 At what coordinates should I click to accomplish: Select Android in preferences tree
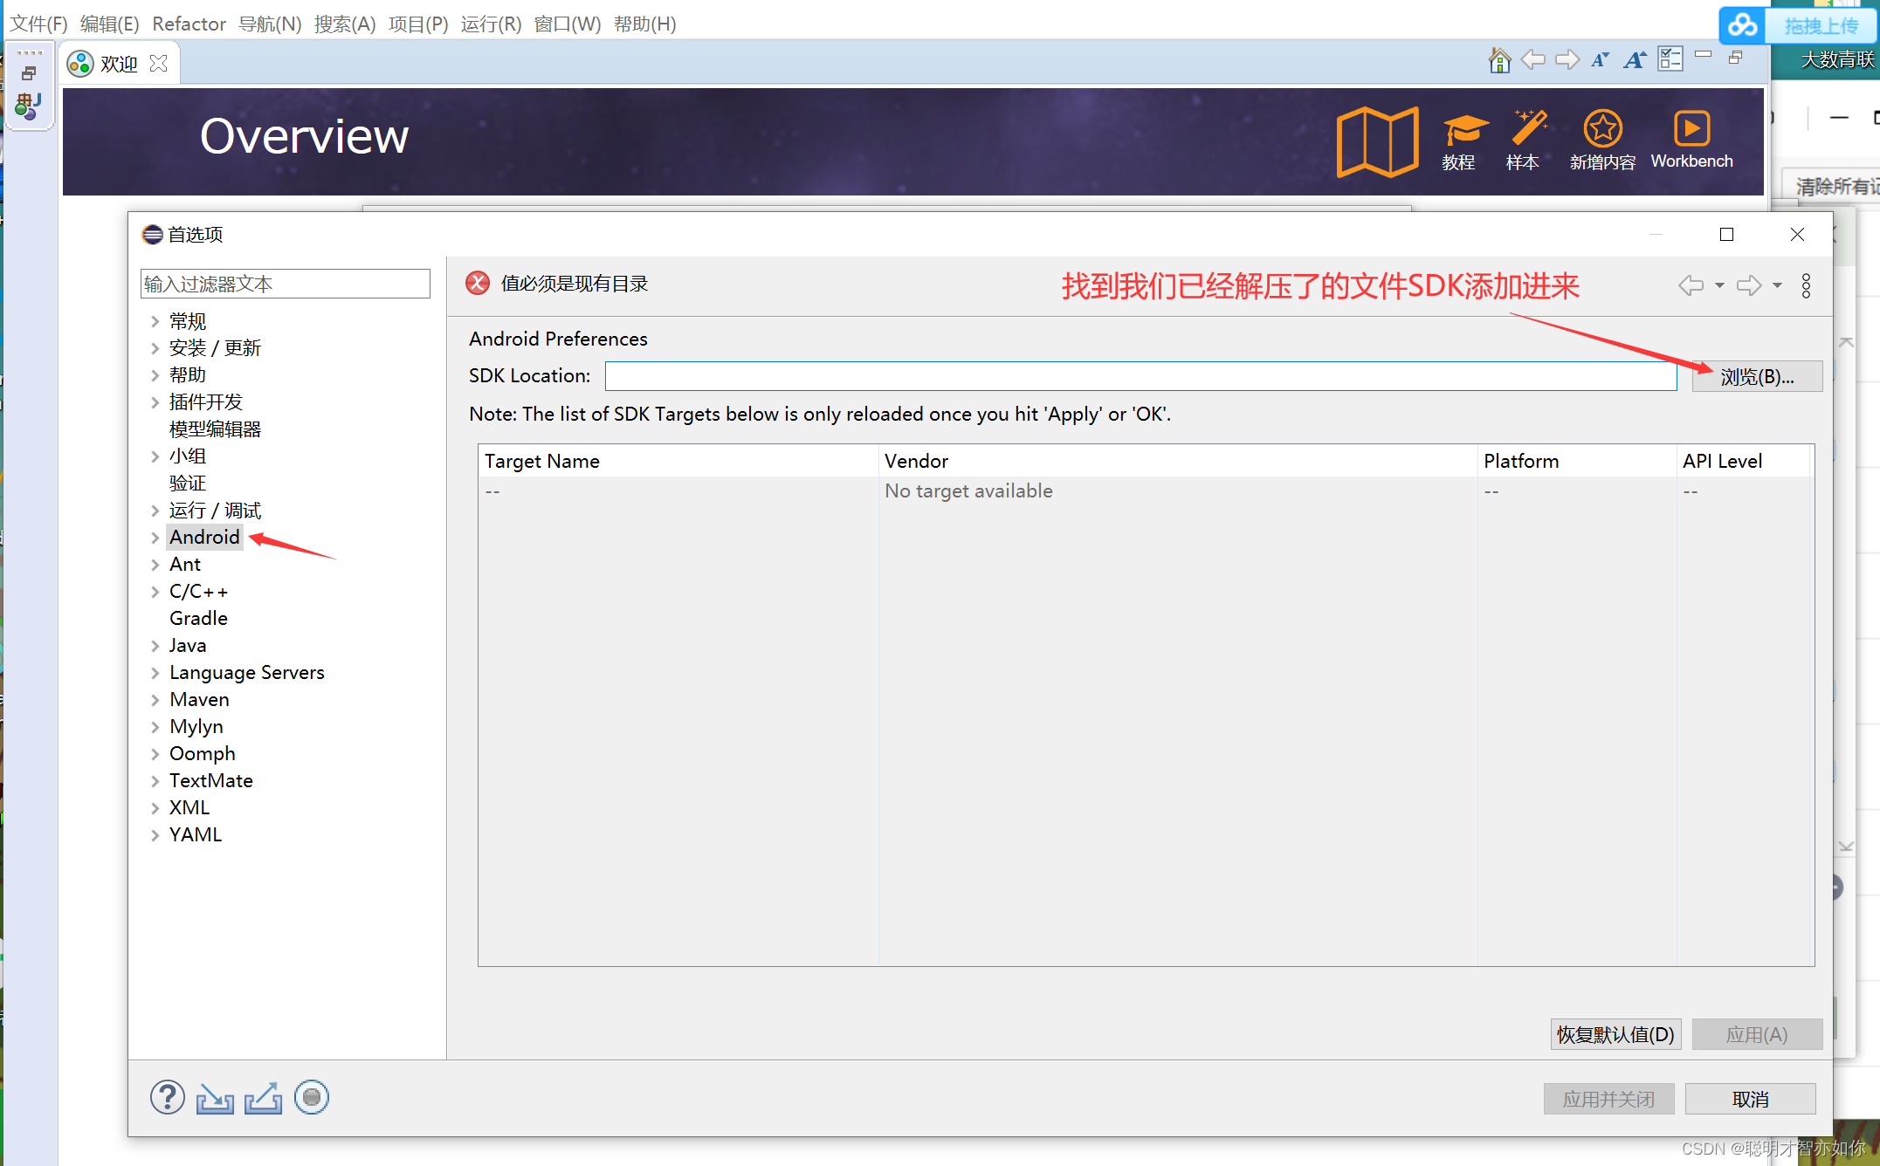coord(204,538)
